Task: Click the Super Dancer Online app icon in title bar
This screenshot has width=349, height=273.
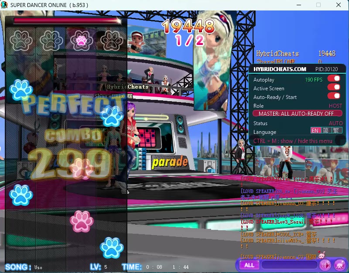Action: (4, 5)
